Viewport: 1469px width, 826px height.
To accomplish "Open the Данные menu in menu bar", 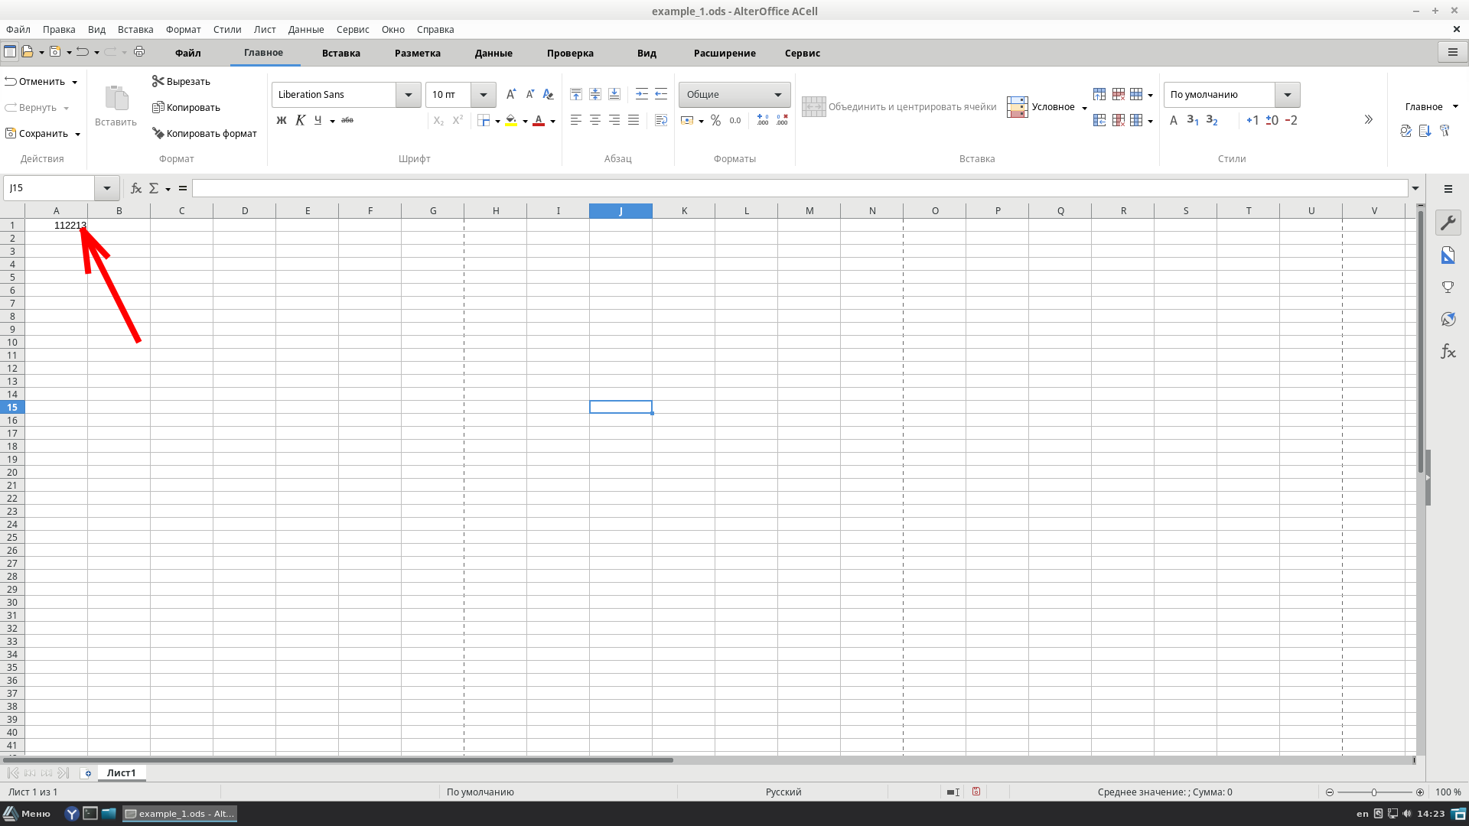I will point(305,29).
